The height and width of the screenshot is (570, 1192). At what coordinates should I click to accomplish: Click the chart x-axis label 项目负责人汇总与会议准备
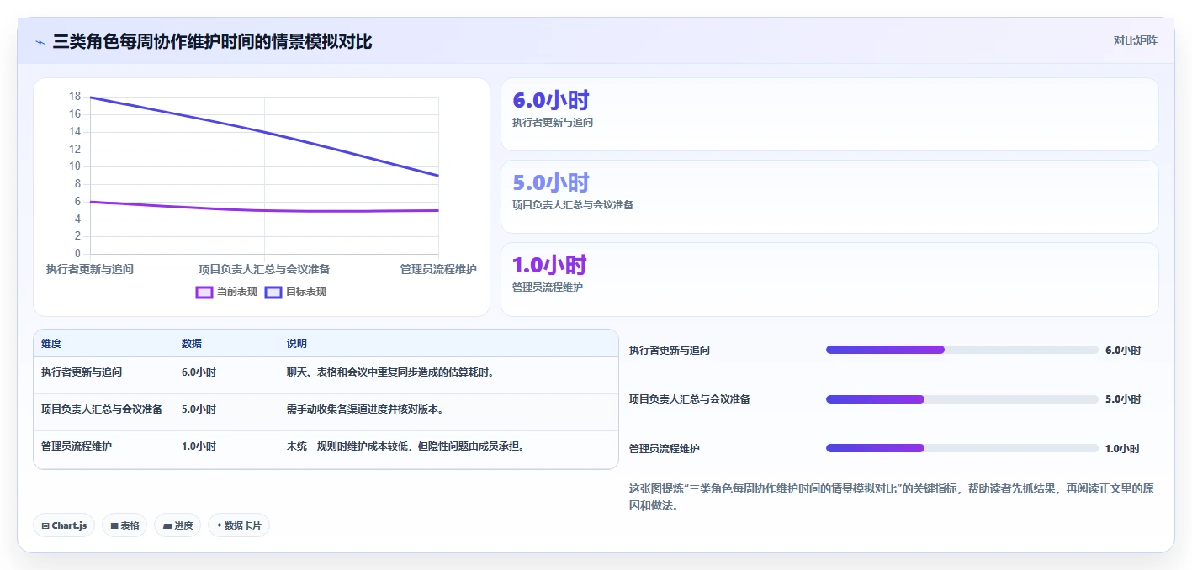[264, 269]
